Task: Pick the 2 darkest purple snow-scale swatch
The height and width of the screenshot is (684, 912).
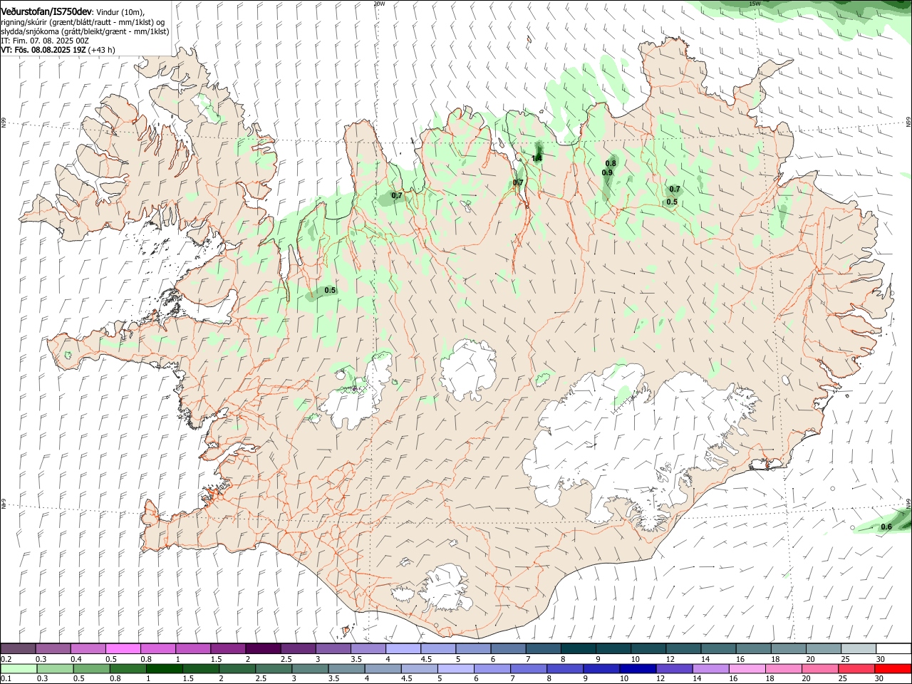Action: tap(262, 648)
